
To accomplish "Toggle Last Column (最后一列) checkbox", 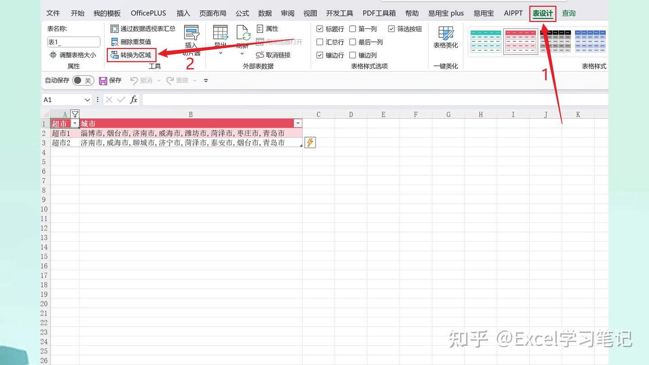I will [353, 42].
